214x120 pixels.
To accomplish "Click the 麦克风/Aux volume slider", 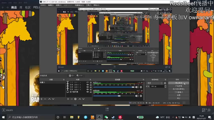I will (x=114, y=87).
